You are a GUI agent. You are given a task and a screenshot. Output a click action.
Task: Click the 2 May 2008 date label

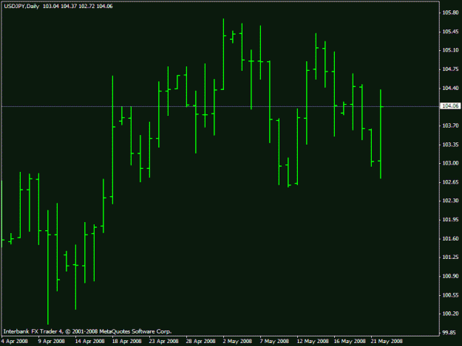pyautogui.click(x=237, y=342)
